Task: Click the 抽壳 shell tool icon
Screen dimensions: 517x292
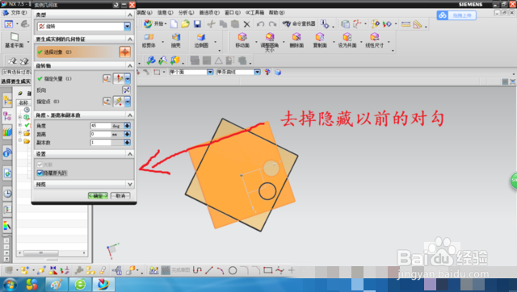Action: [176, 40]
